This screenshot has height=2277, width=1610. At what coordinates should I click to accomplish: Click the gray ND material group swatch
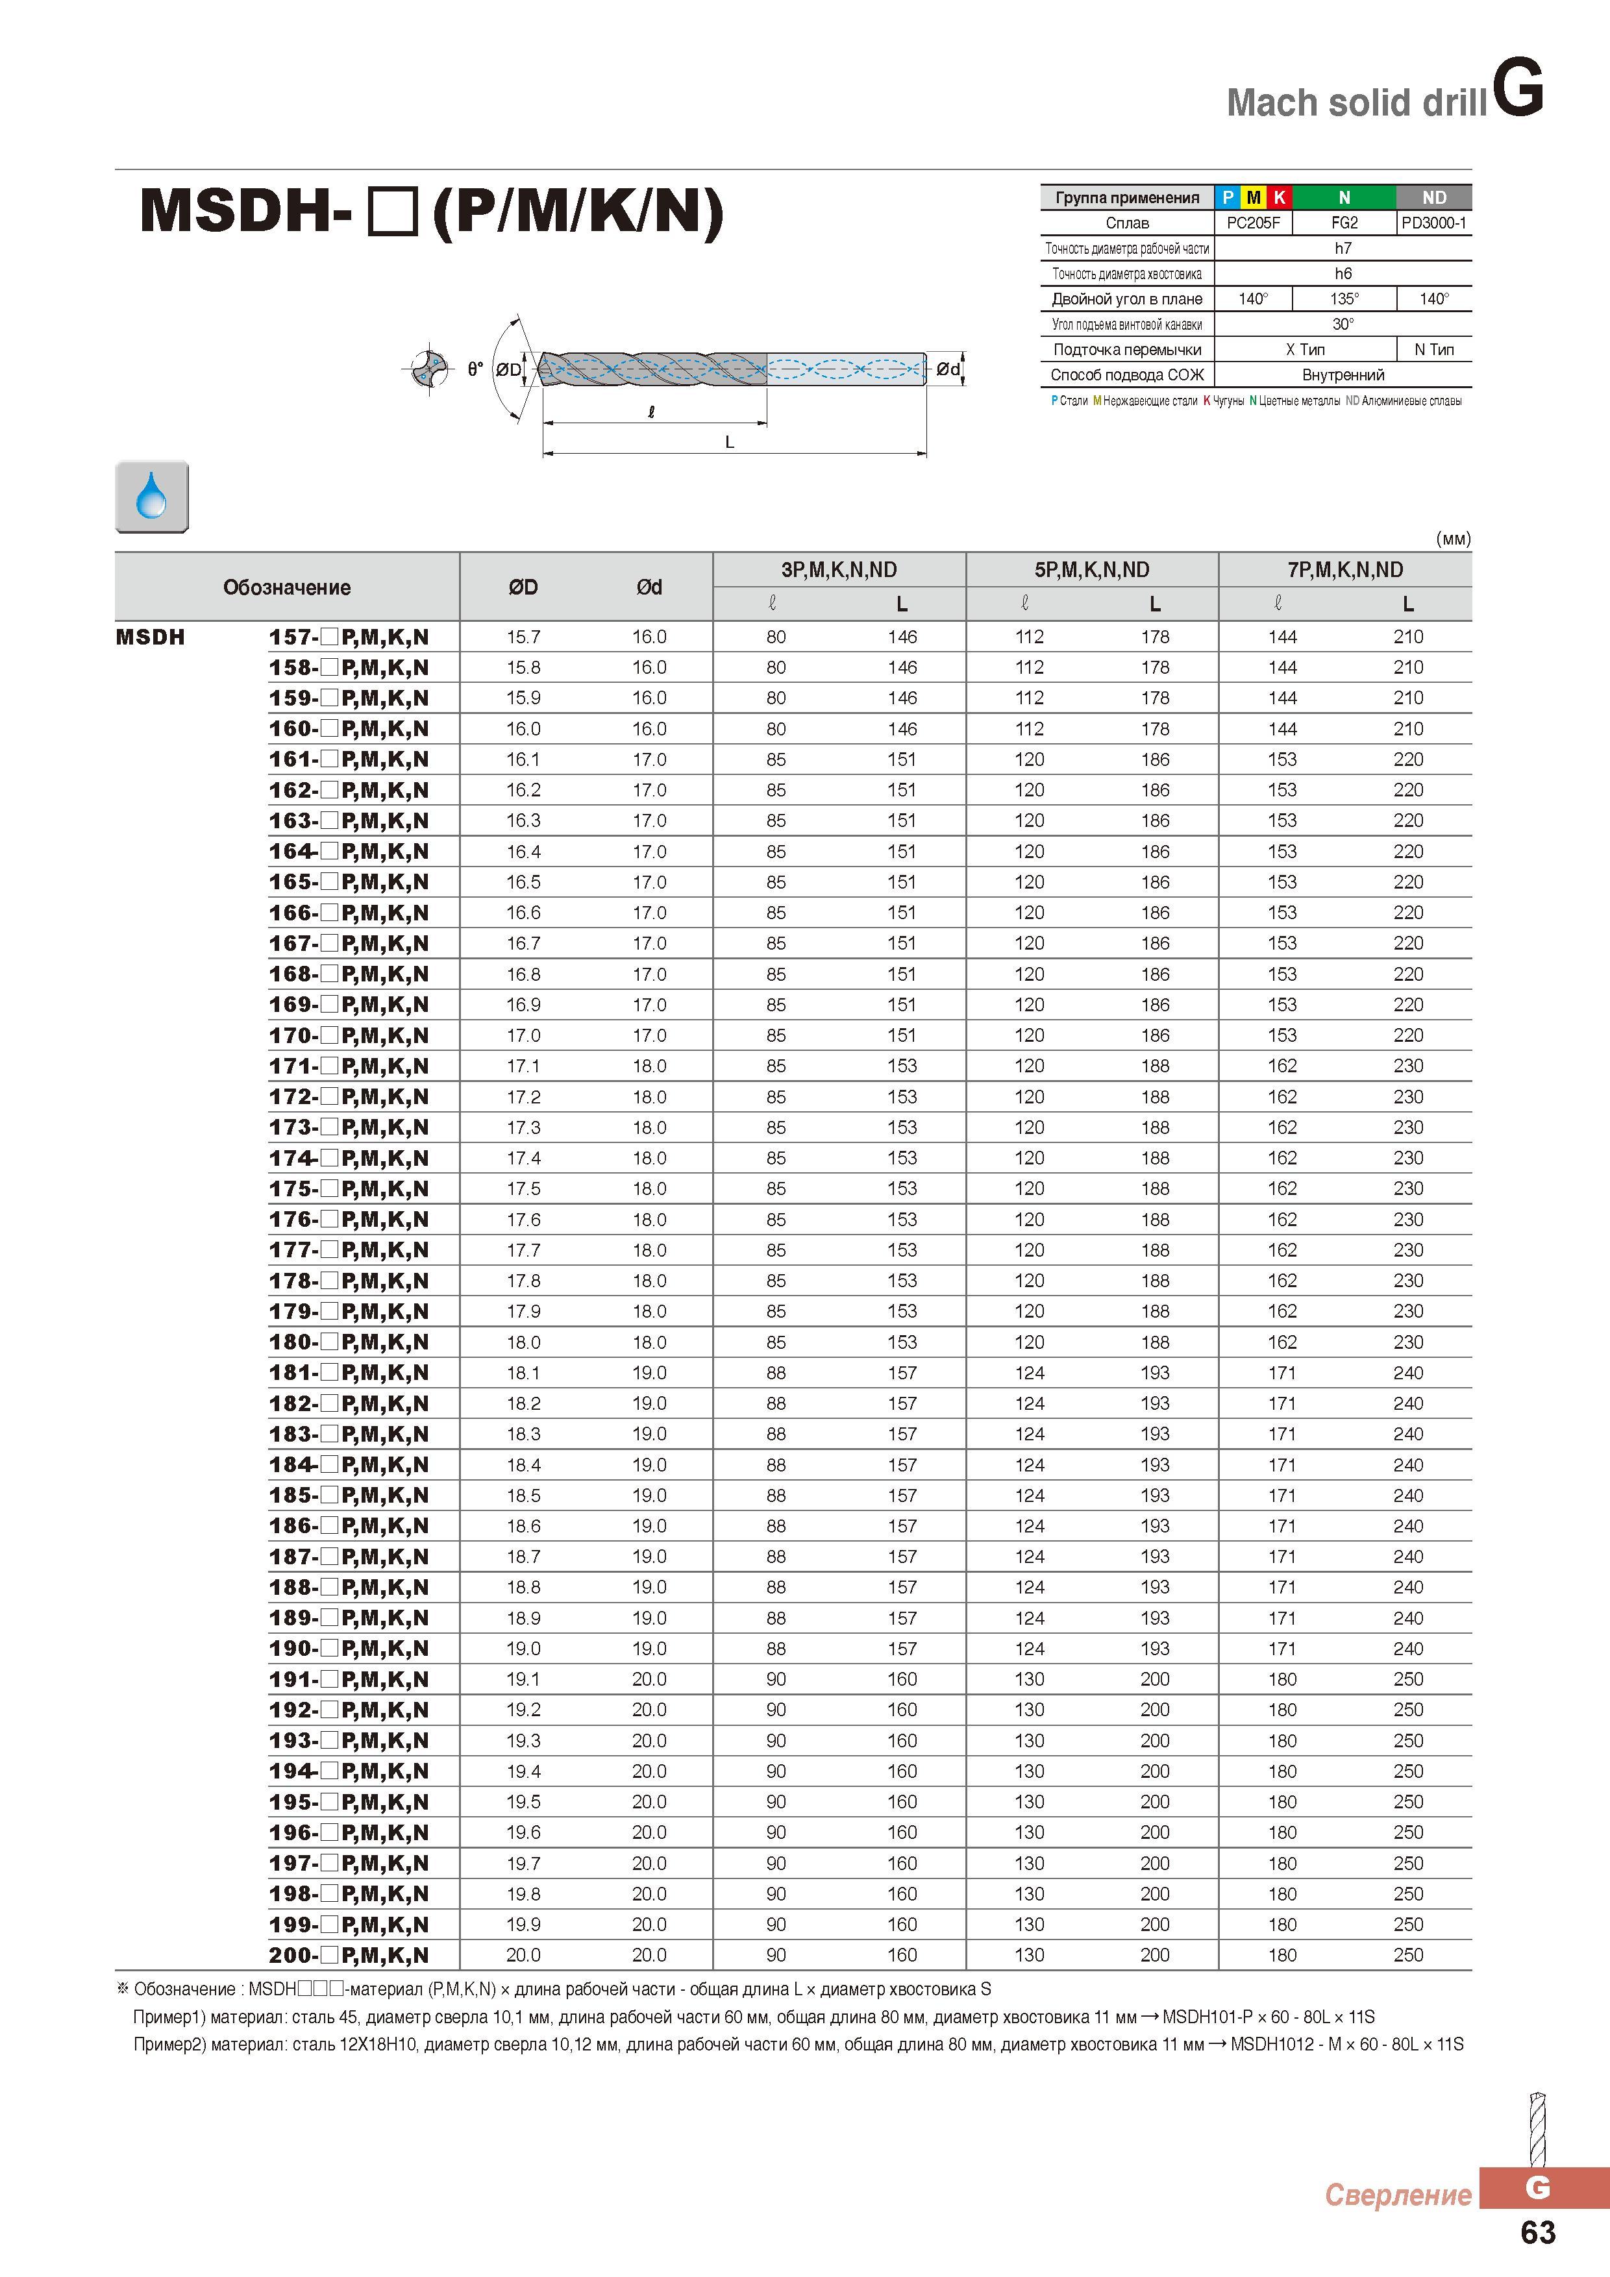coord(1433,197)
